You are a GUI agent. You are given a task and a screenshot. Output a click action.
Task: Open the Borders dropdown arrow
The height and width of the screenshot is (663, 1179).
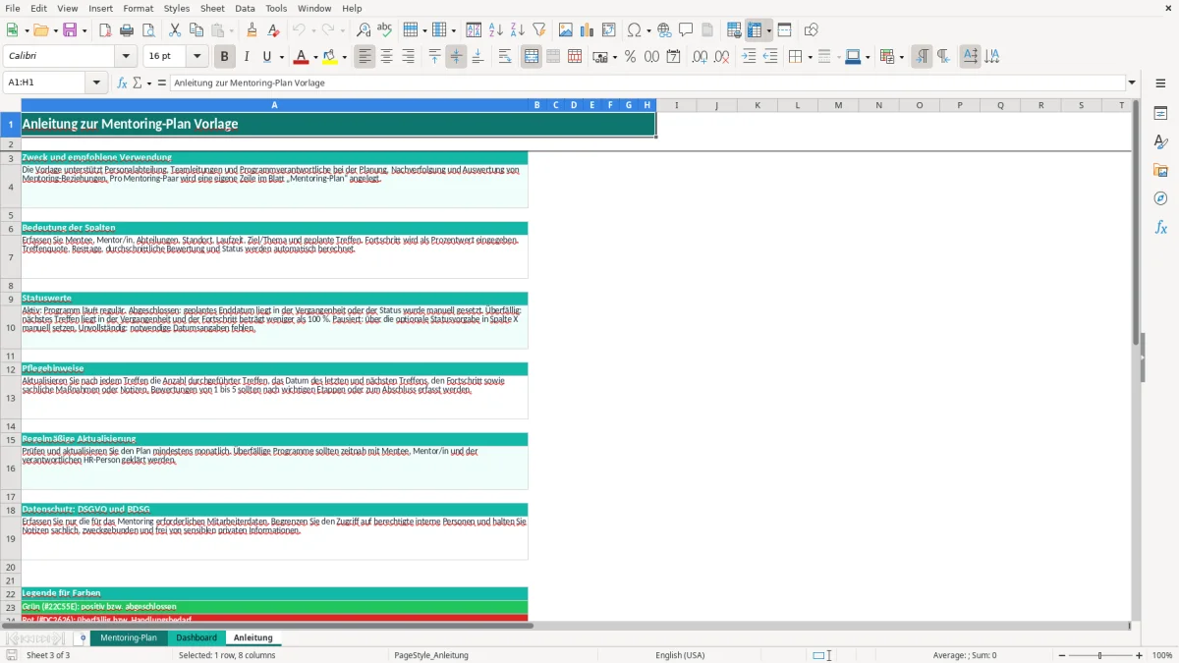[810, 57]
